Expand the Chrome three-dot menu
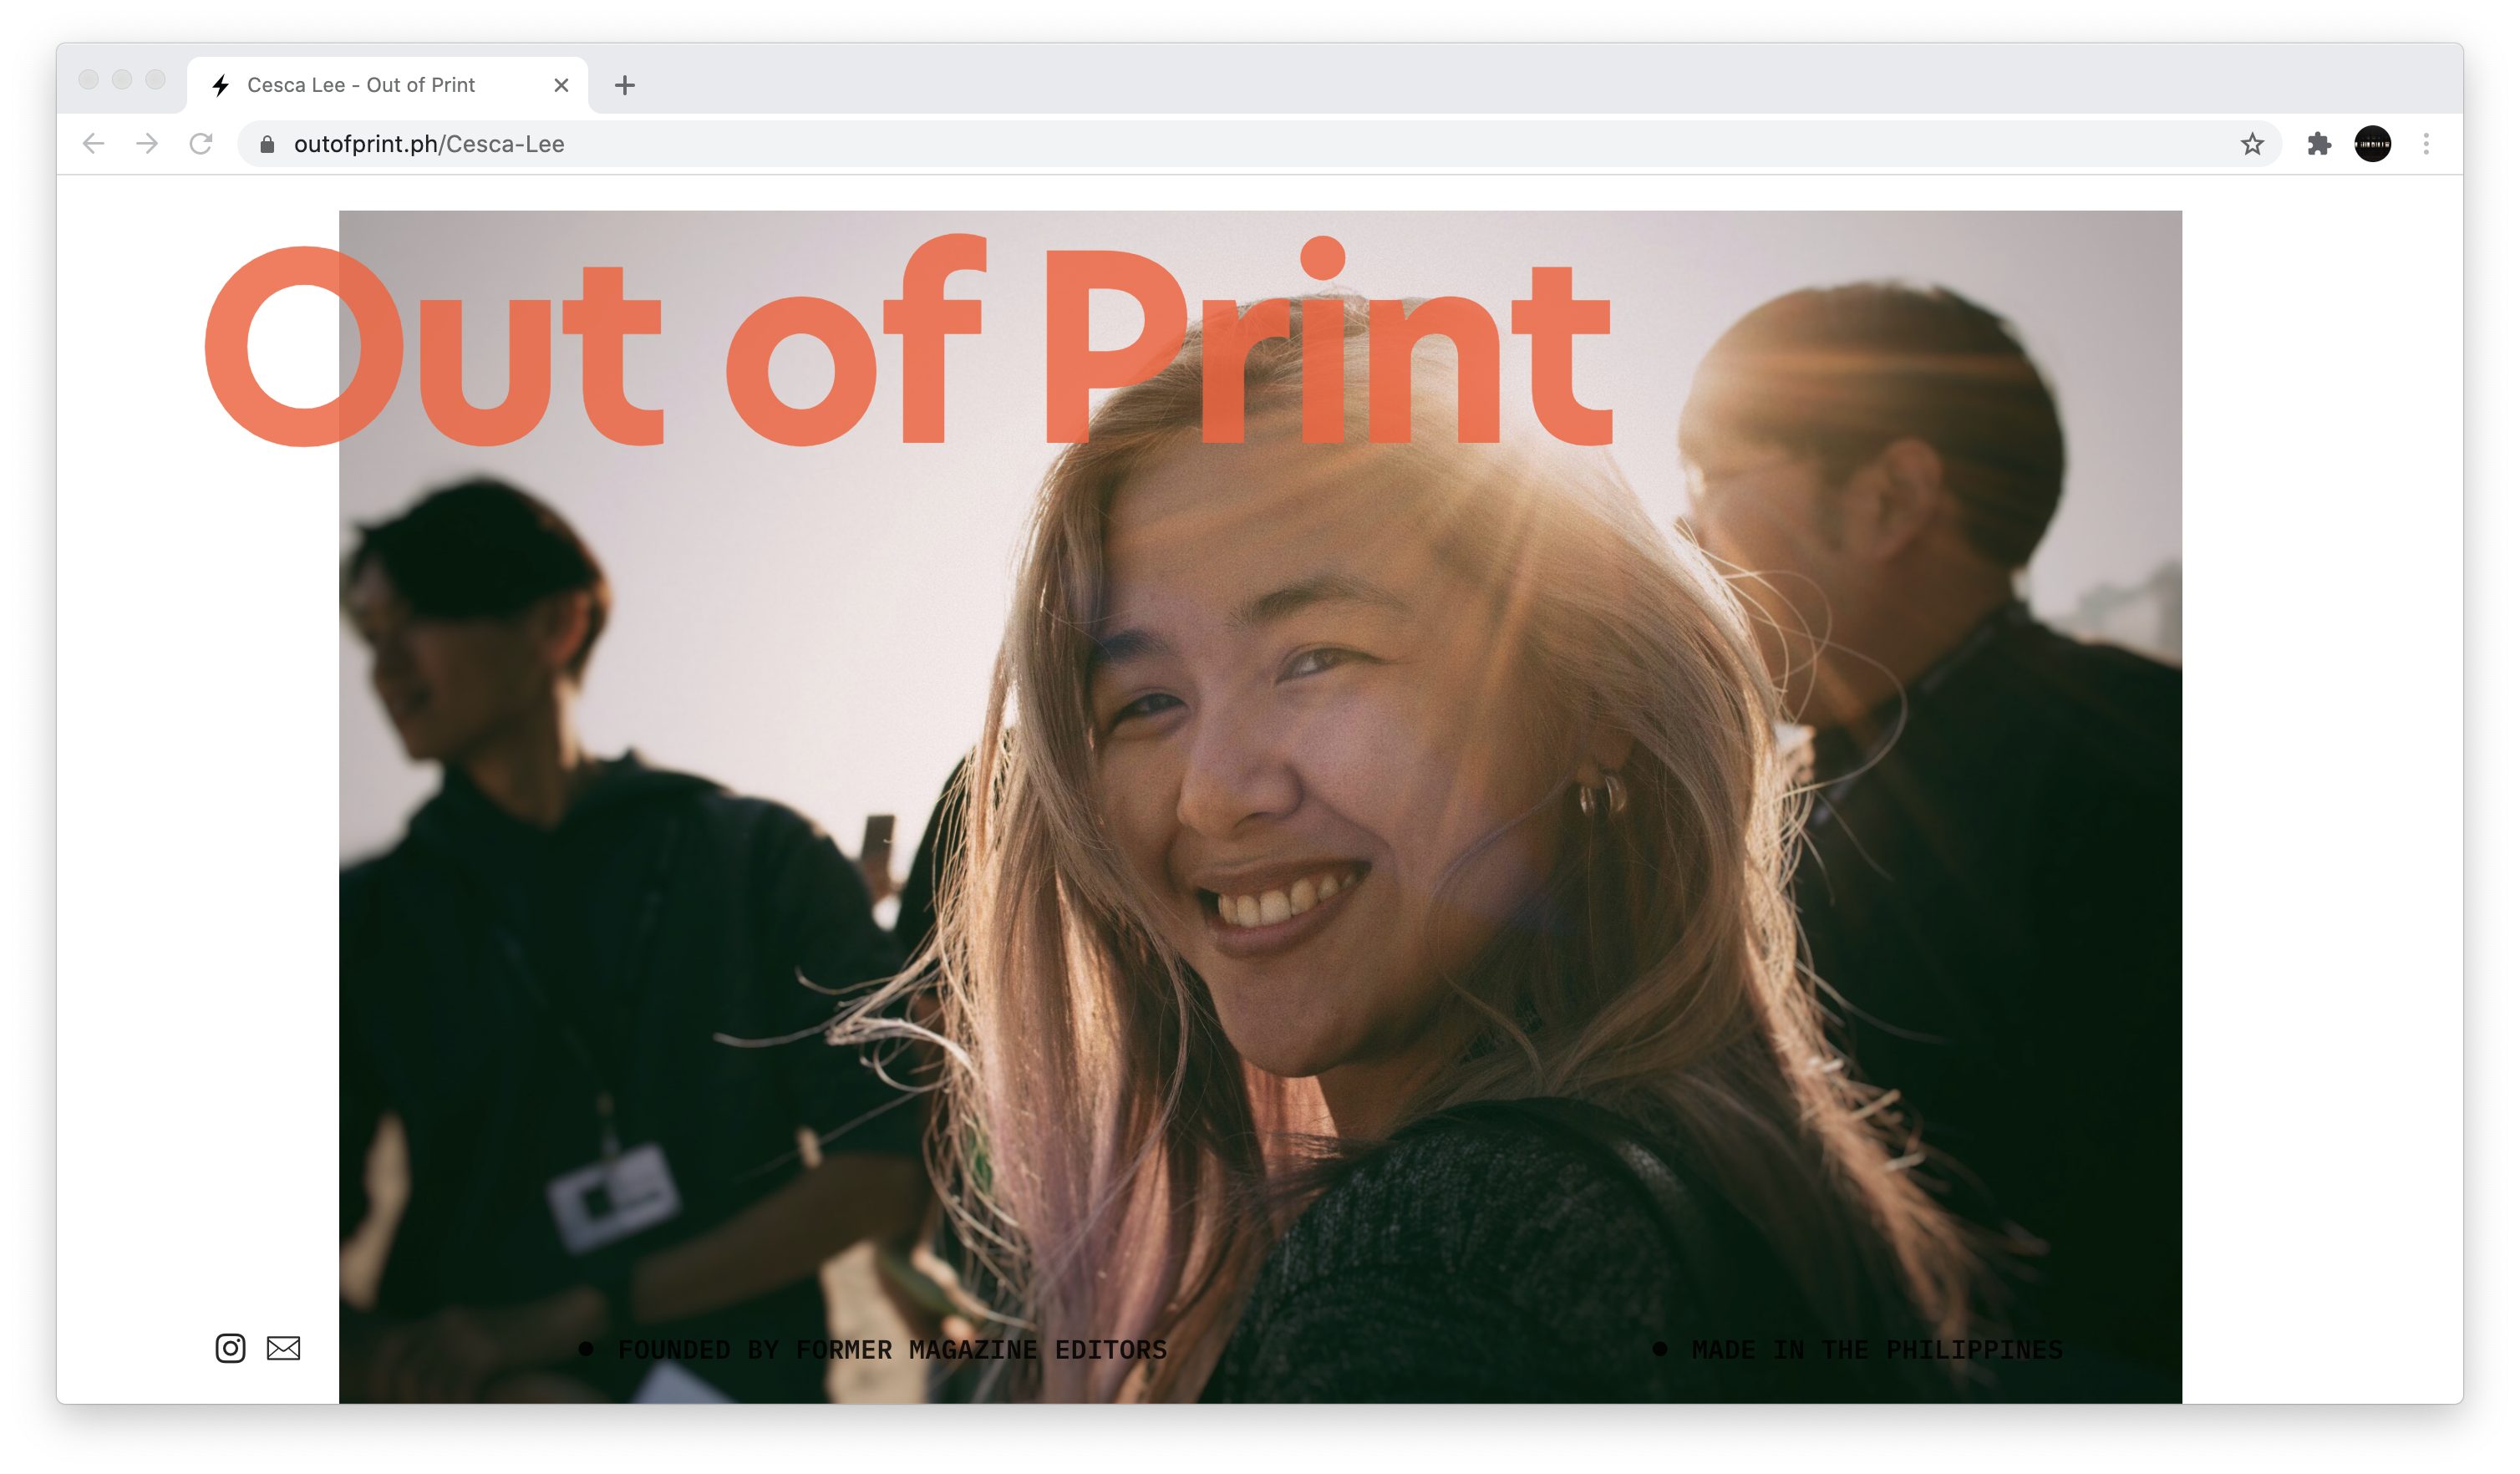2520x1474 pixels. pos(2425,144)
